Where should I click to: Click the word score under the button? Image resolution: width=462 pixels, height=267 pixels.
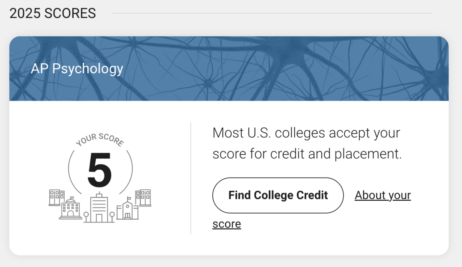tap(227, 224)
